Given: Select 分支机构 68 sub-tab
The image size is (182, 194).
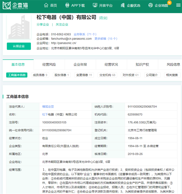Looking at the screenshot, I should [x=107, y=75].
